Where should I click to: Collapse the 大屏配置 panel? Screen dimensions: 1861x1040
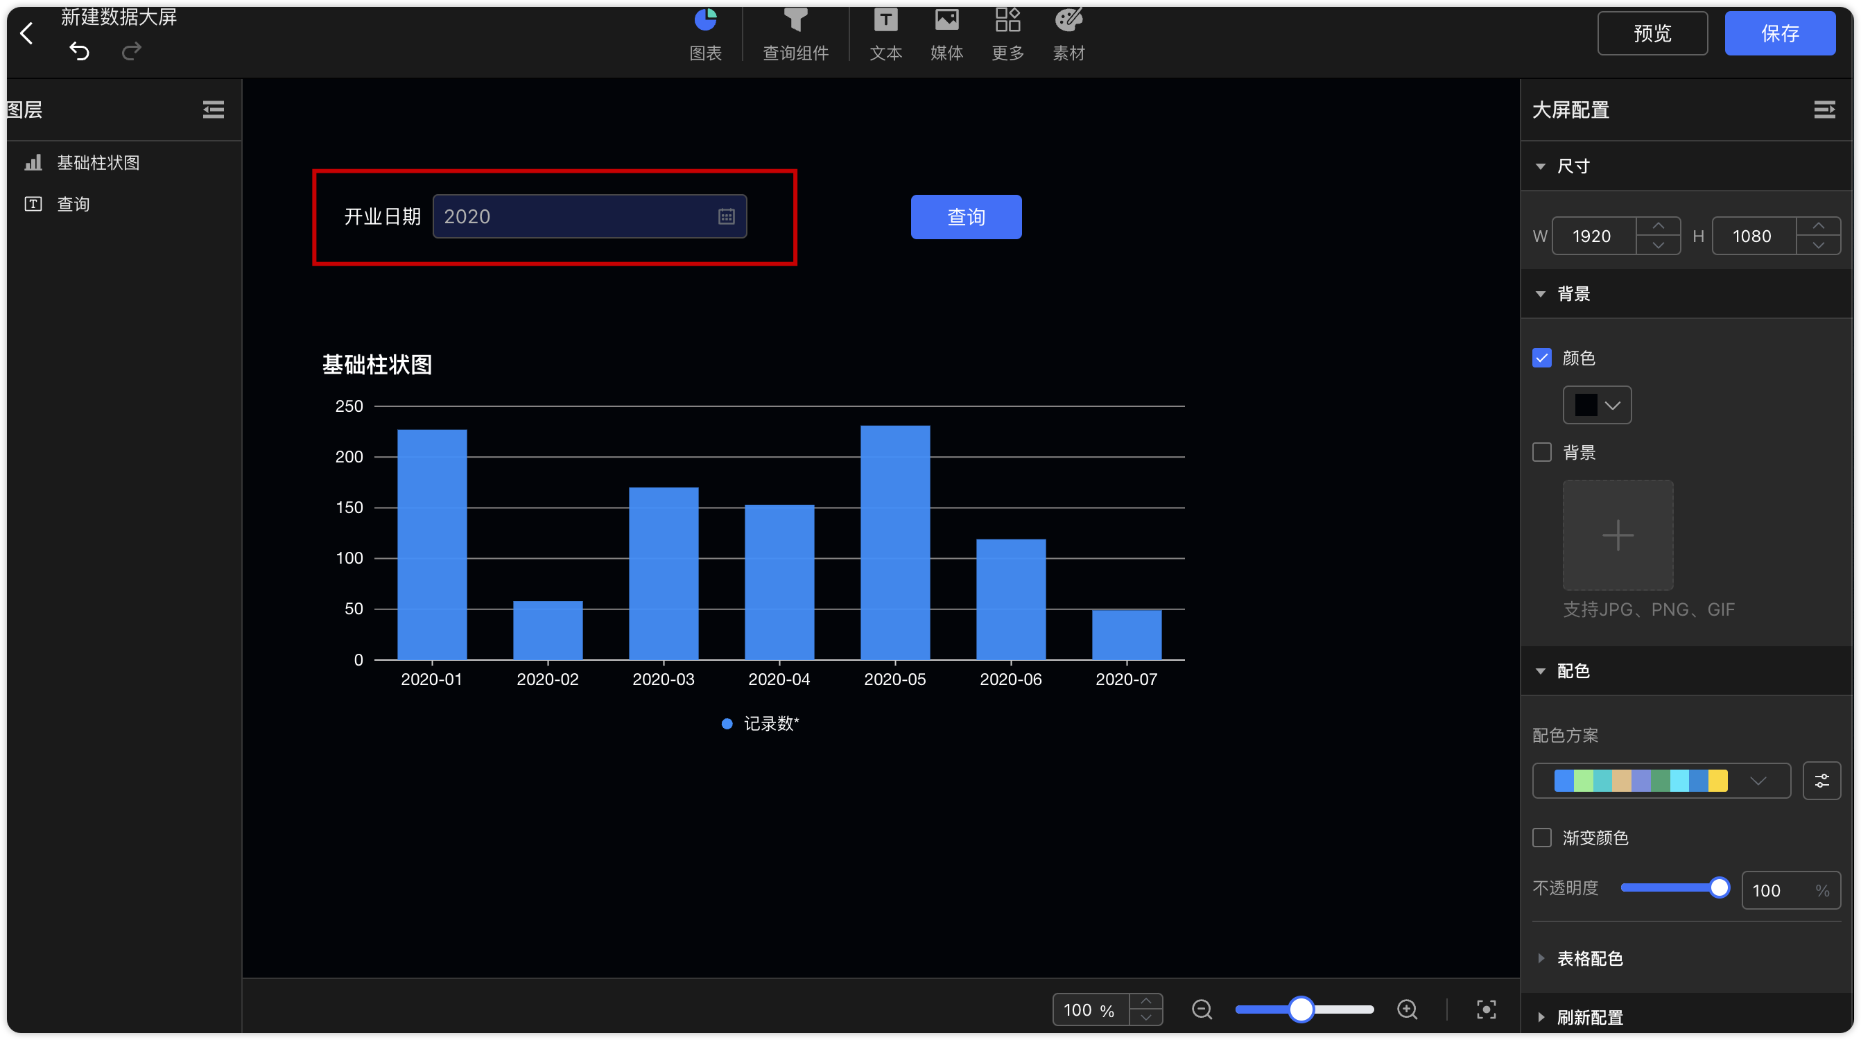(1824, 110)
